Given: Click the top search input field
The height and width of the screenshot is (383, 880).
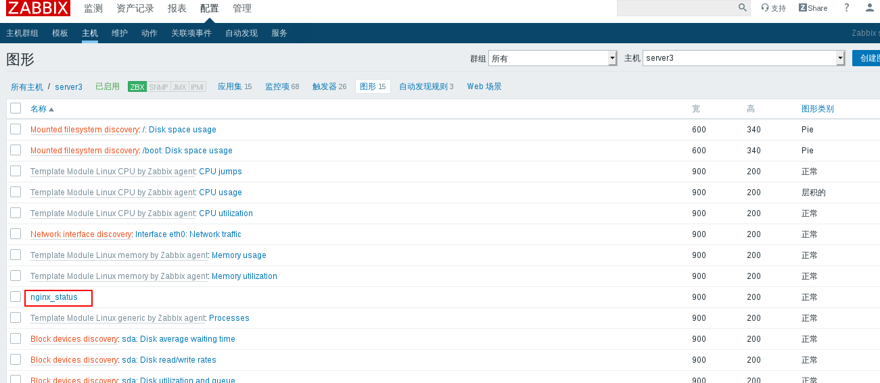Looking at the screenshot, I should click(677, 8).
